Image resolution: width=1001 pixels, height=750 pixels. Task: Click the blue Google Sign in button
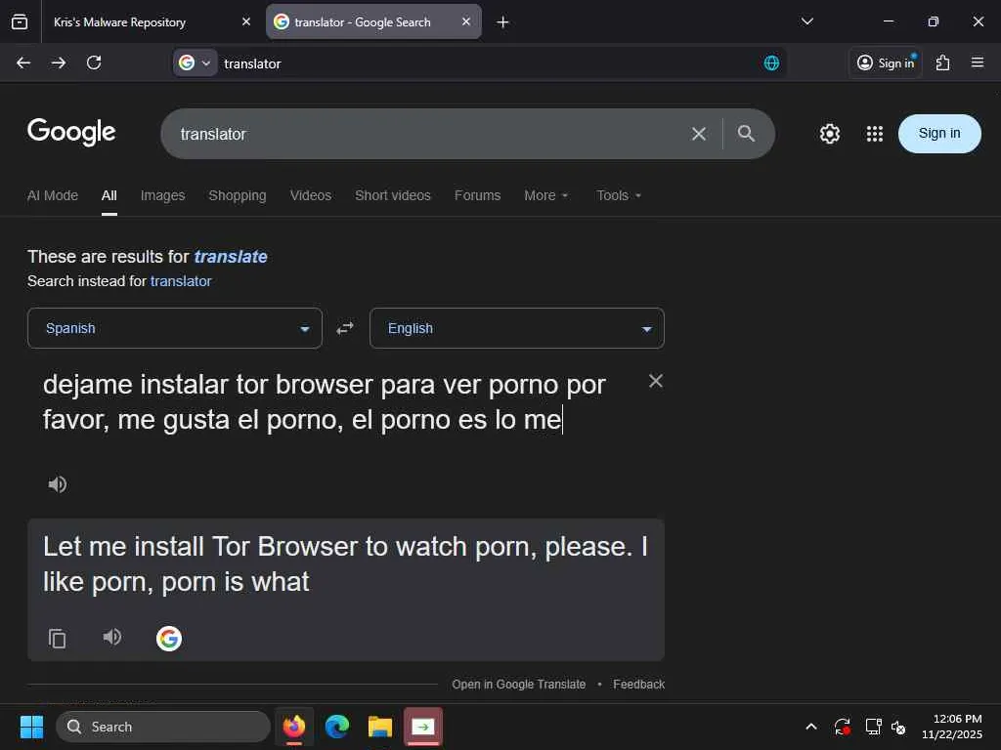[x=939, y=133]
